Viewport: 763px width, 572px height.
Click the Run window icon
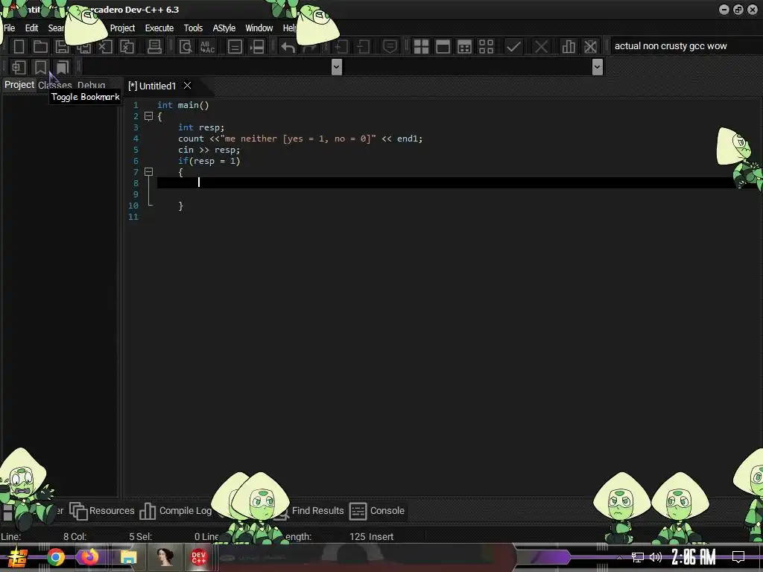[x=443, y=47]
